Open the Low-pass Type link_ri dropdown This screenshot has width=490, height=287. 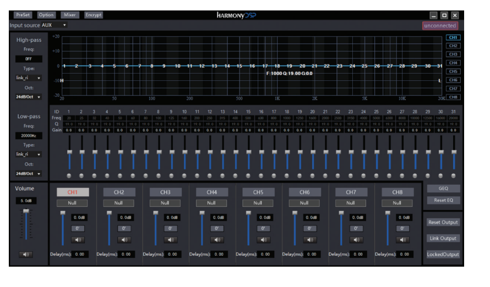29,154
